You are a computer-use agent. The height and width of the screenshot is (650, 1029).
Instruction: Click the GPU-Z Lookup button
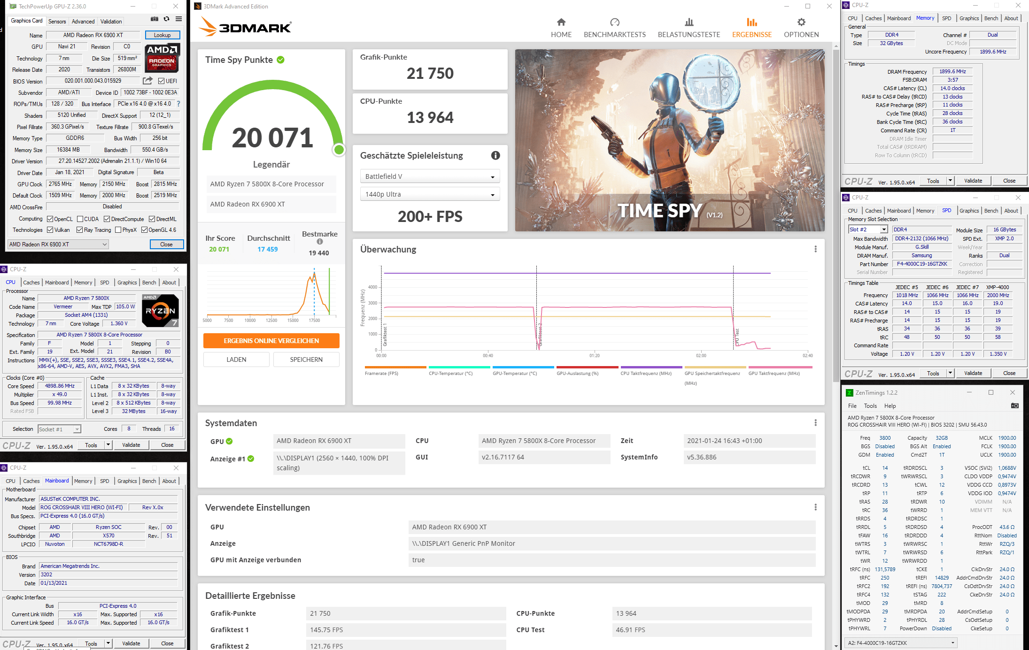162,35
